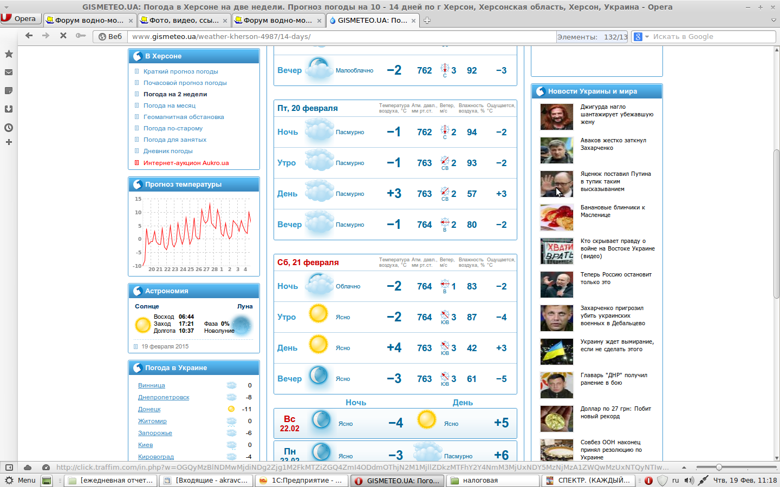Click the back navigation arrow

point(29,36)
